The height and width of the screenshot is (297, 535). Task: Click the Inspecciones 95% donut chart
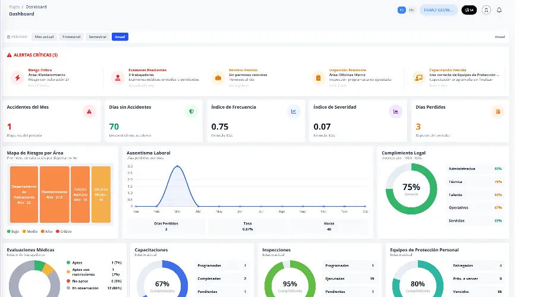289,279
